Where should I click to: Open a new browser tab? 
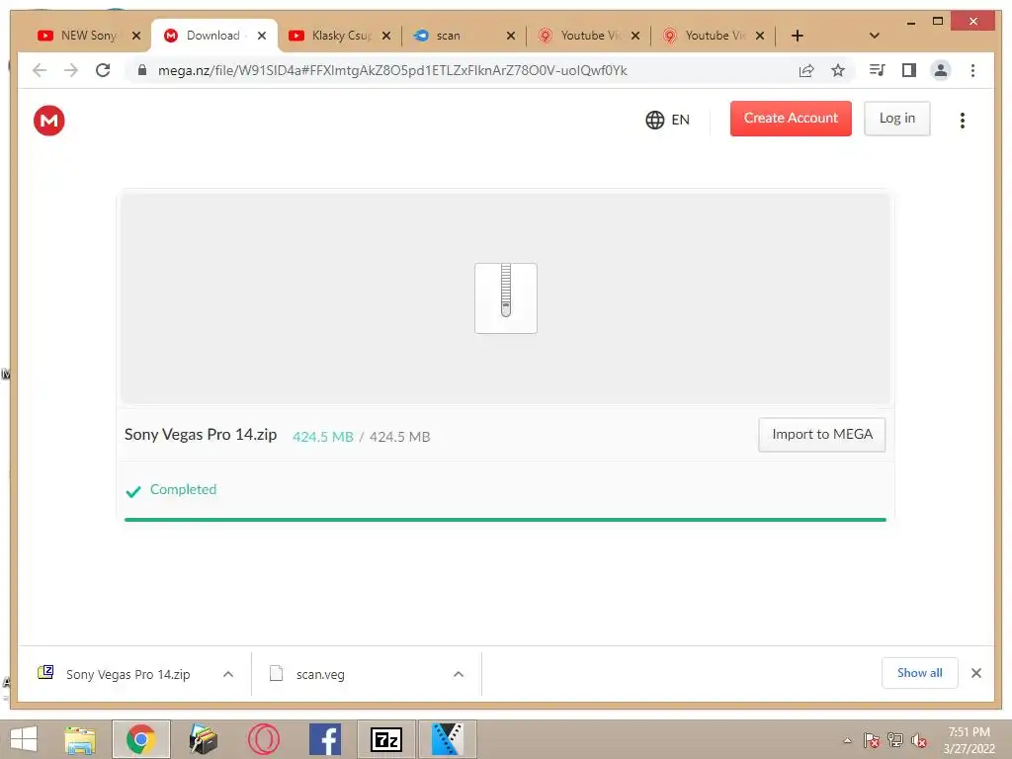click(x=798, y=36)
